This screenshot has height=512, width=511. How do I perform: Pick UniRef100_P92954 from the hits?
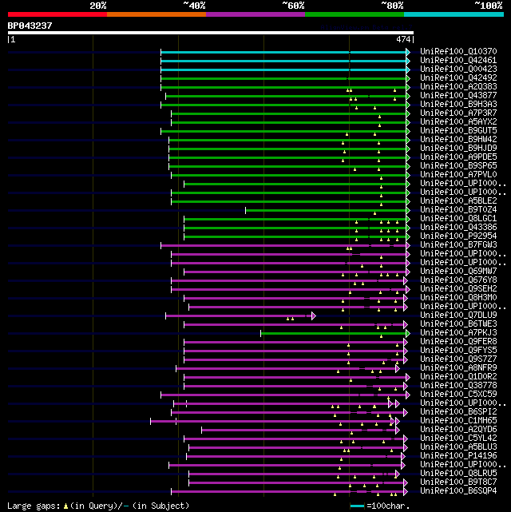(458, 236)
